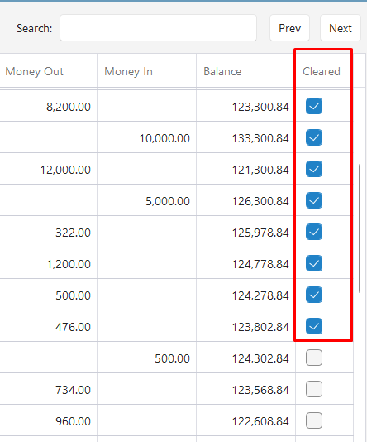Click the Balance column header
Screen dimensions: 367x442
tap(245, 71)
